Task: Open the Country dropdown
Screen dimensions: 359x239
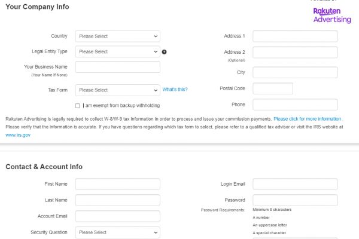Action: pos(117,36)
